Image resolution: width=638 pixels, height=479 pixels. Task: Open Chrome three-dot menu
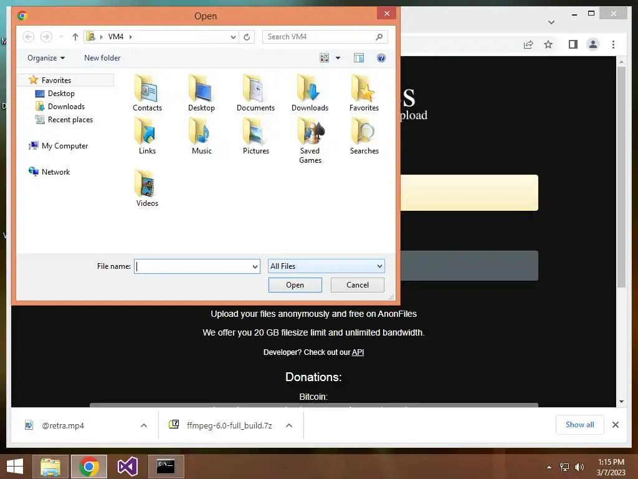point(613,44)
